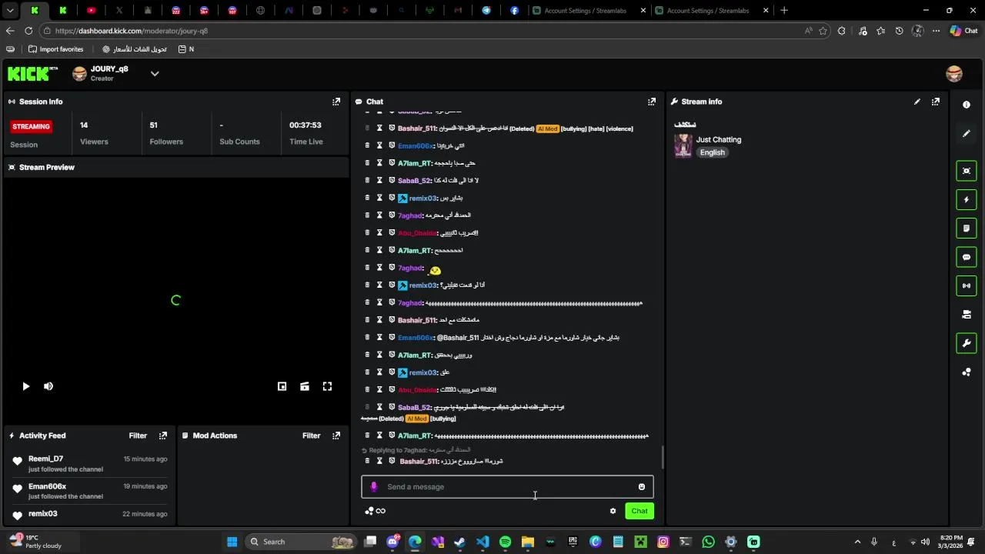This screenshot has height=554, width=985.
Task: Click the taskbar Search box
Action: pos(300,542)
